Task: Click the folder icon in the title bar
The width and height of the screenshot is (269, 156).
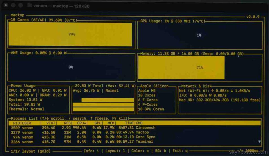Action: point(30,5)
